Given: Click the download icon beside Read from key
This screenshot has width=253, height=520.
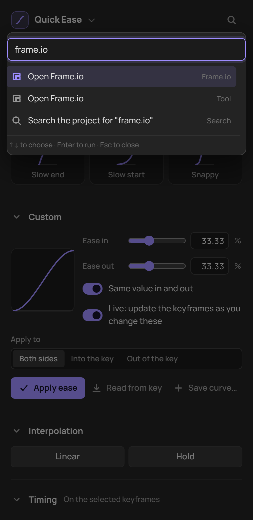Looking at the screenshot, I should click(x=97, y=388).
